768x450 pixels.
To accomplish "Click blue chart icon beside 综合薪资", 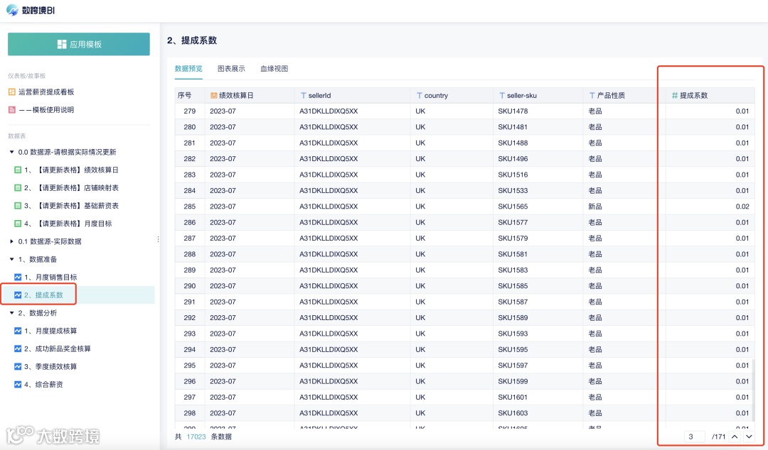I will [x=18, y=385].
